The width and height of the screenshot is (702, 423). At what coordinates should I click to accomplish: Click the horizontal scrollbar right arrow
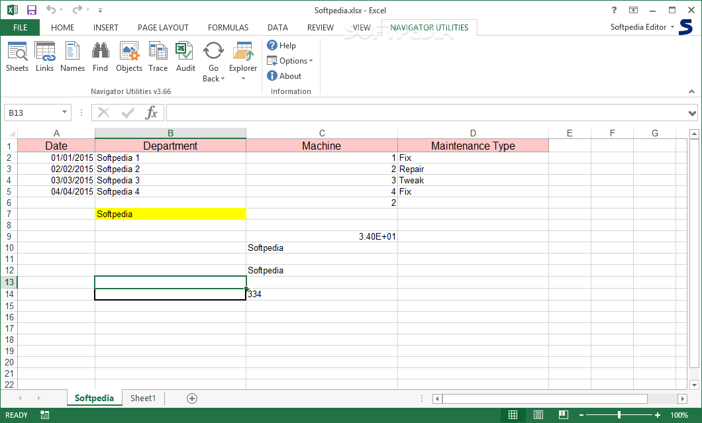(x=682, y=399)
